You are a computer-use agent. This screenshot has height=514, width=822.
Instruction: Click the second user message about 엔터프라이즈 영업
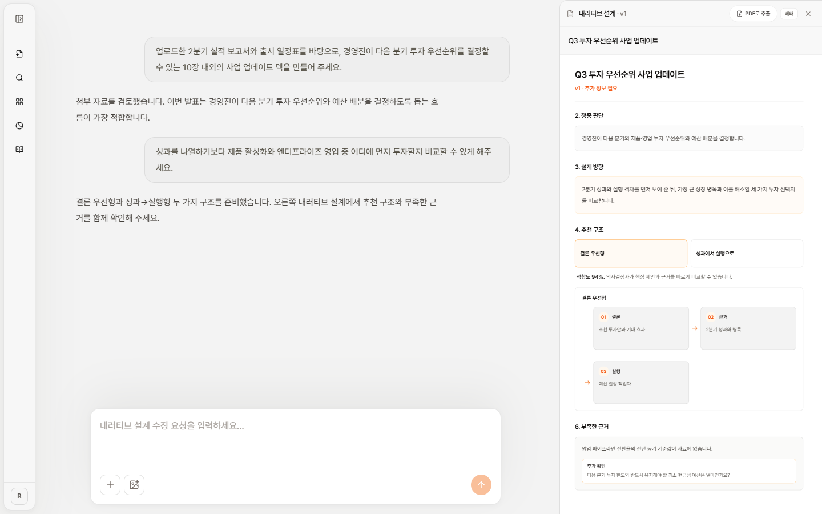click(327, 160)
